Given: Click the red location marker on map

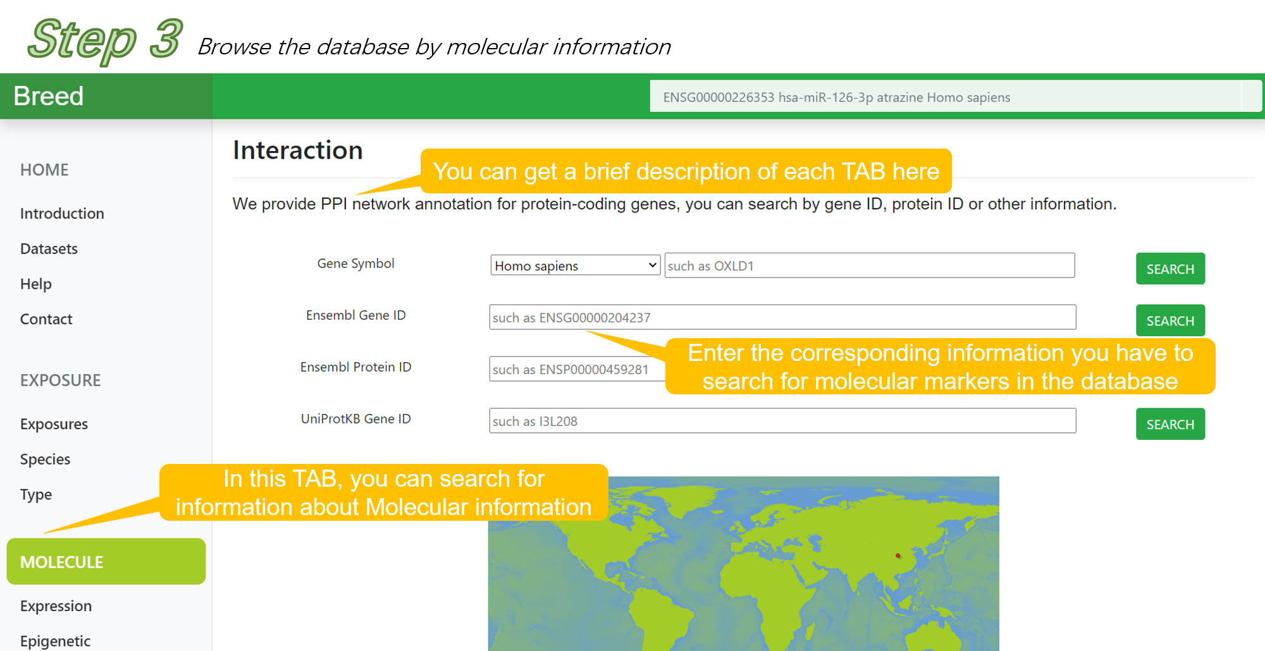Looking at the screenshot, I should pos(898,556).
